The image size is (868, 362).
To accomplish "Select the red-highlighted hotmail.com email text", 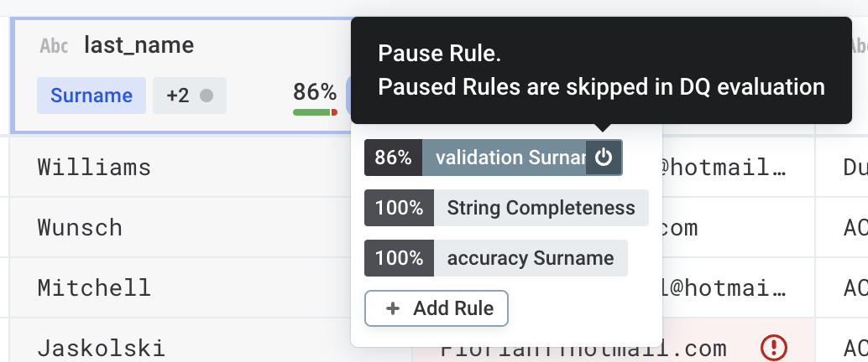I will tap(588, 348).
